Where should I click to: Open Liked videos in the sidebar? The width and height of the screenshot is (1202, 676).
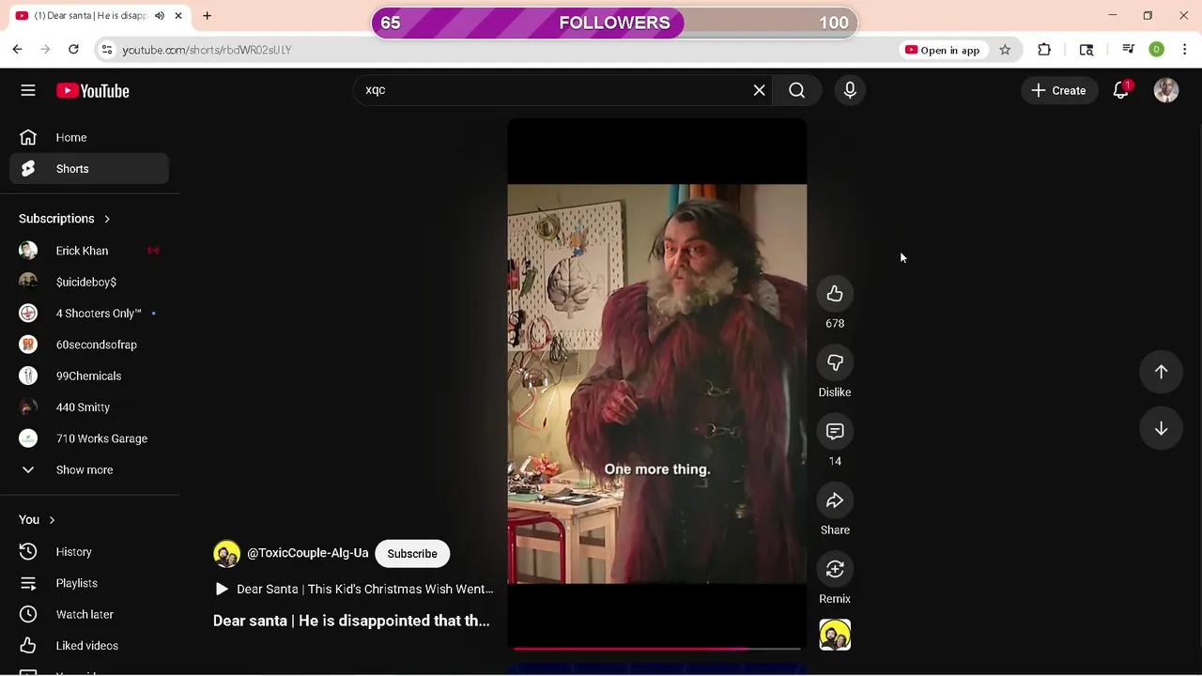coord(89,646)
